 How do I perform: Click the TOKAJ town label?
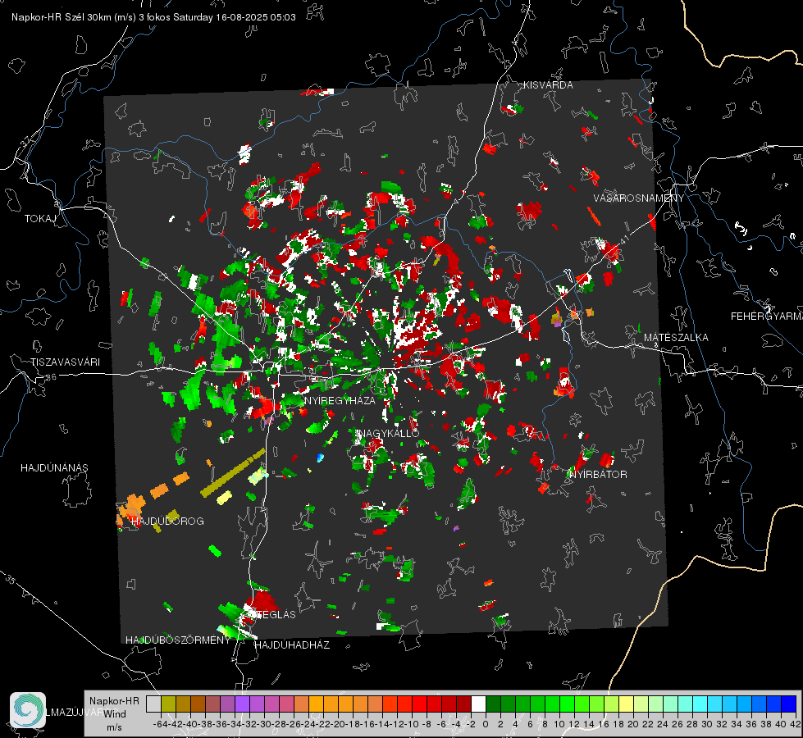pyautogui.click(x=40, y=219)
